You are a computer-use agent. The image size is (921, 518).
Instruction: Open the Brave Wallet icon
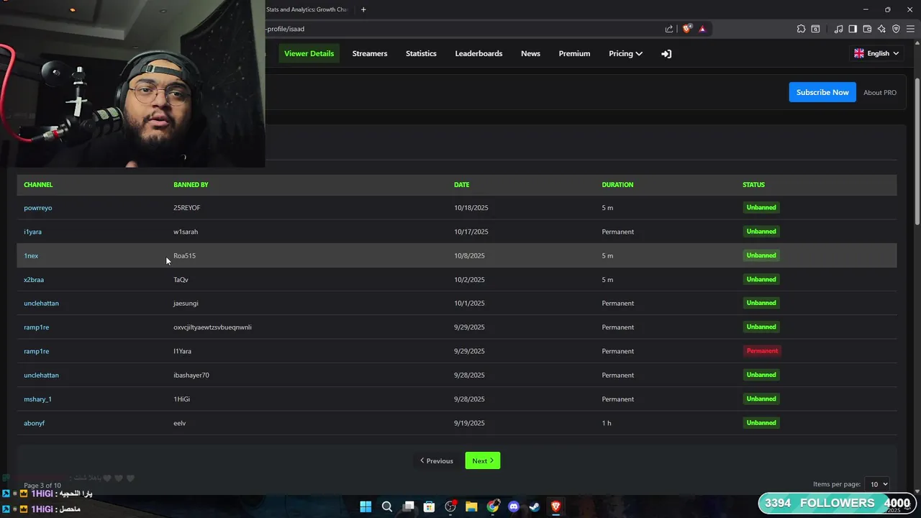[x=867, y=29]
